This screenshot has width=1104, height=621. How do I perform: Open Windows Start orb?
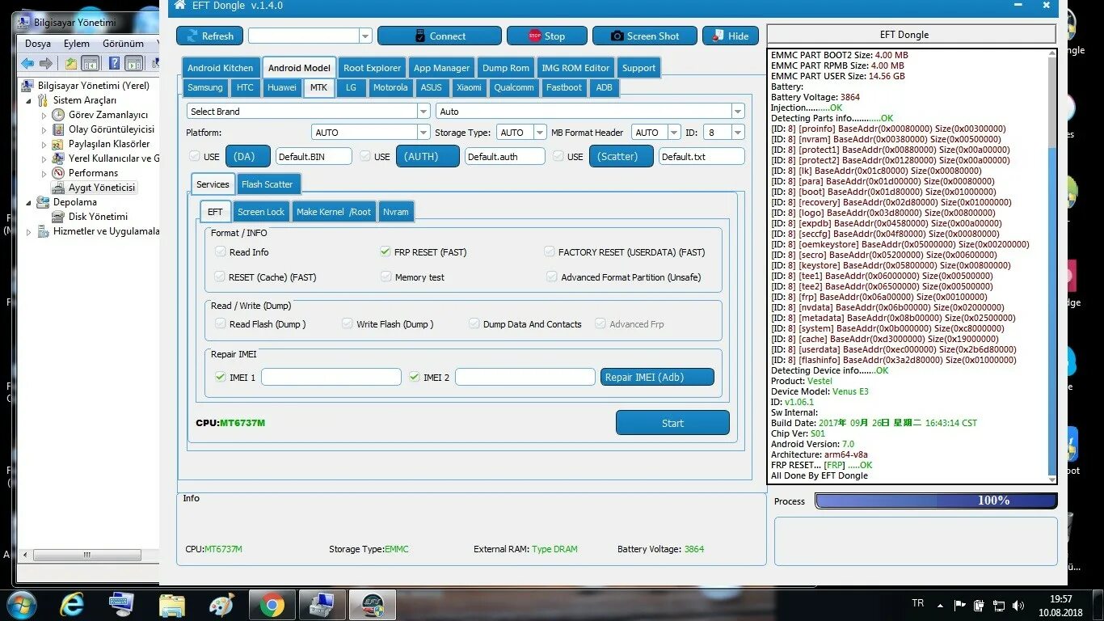(x=21, y=604)
